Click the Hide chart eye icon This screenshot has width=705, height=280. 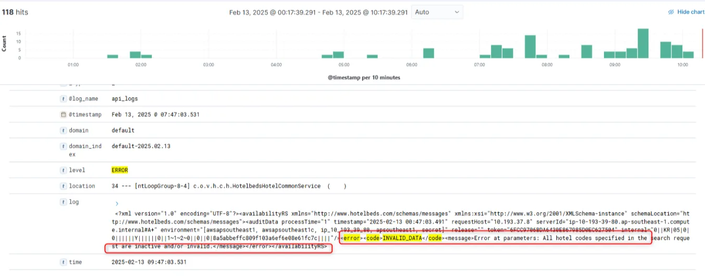click(x=672, y=12)
